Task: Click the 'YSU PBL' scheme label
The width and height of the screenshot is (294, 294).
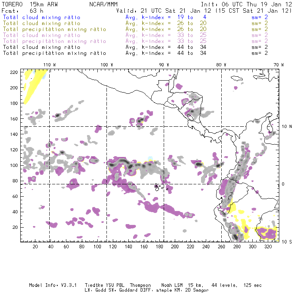Action: point(115,285)
